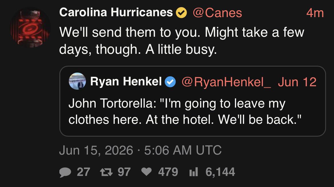
Task: Click the gold verified badge on Carolina Hurricanes
Action: 181,13
